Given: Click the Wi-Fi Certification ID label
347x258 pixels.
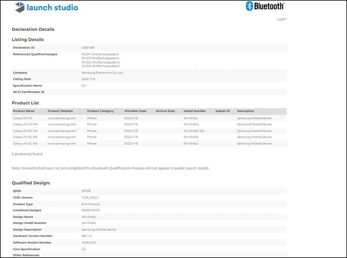Looking at the screenshot, I should pyautogui.click(x=29, y=92).
